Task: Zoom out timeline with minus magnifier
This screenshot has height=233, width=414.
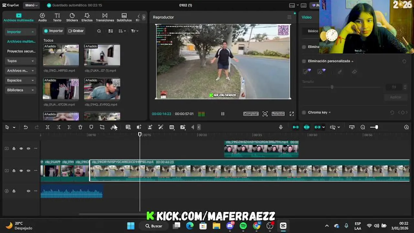Action: click(363, 127)
